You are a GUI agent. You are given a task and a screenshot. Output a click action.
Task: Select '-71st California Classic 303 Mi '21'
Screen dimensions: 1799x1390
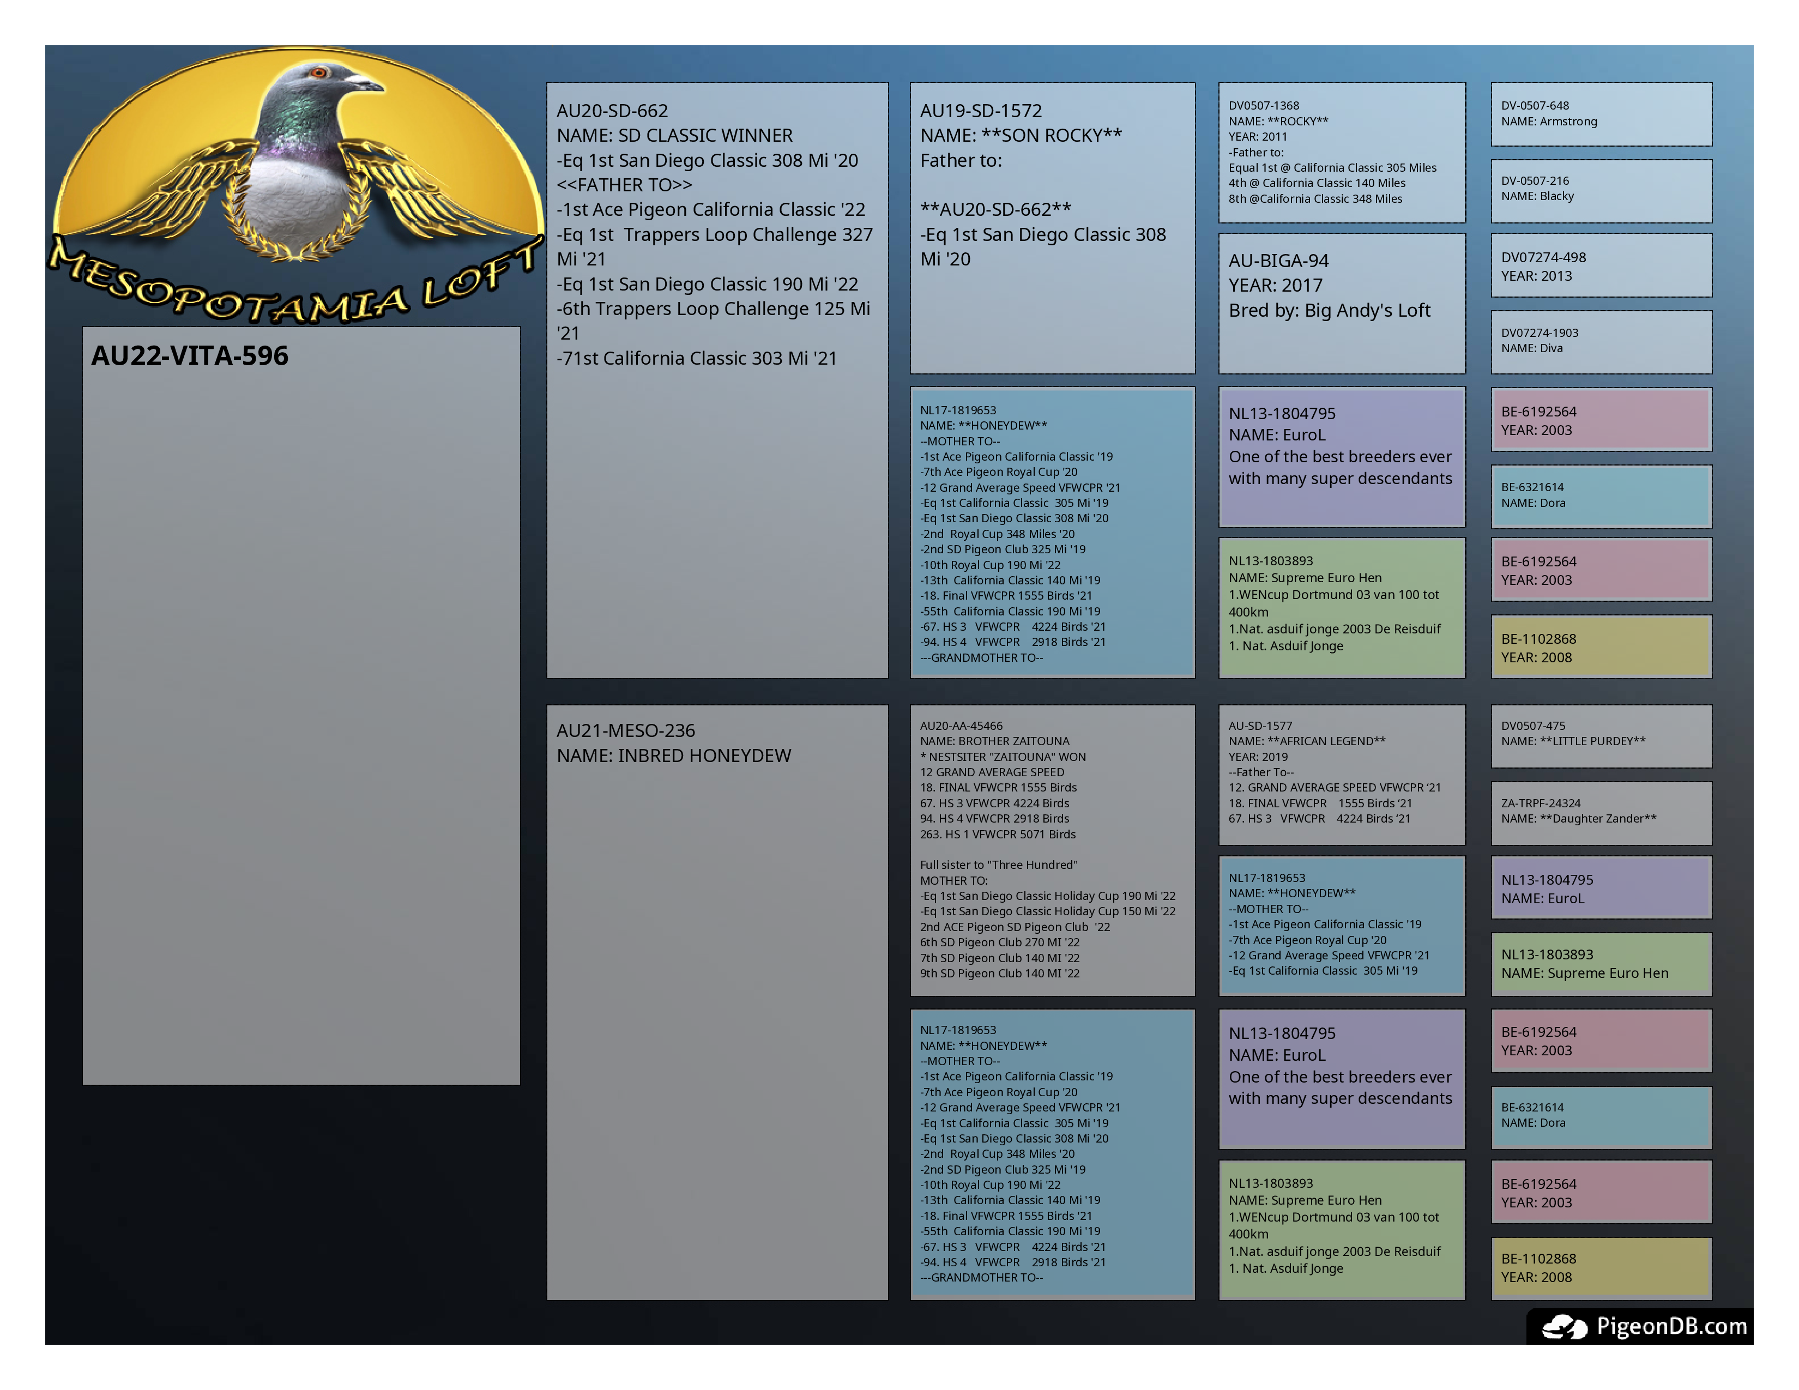[697, 358]
